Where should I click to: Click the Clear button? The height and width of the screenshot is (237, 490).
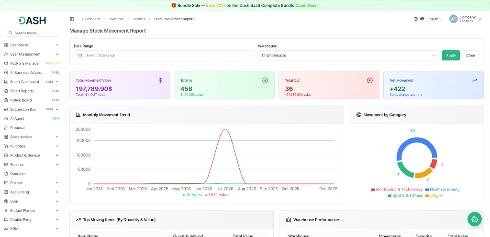point(471,56)
